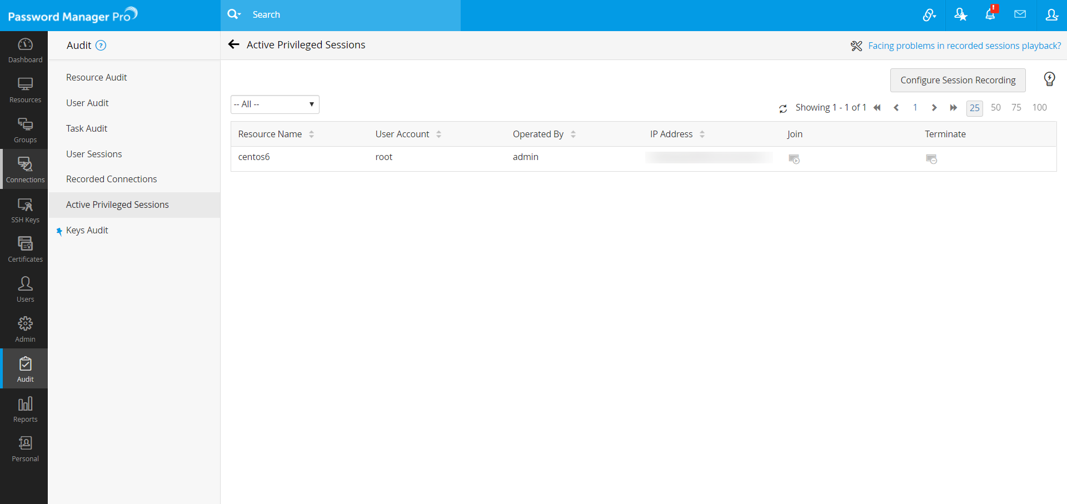1067x504 pixels.
Task: Go to Resources in the sidebar
Action: (x=25, y=91)
